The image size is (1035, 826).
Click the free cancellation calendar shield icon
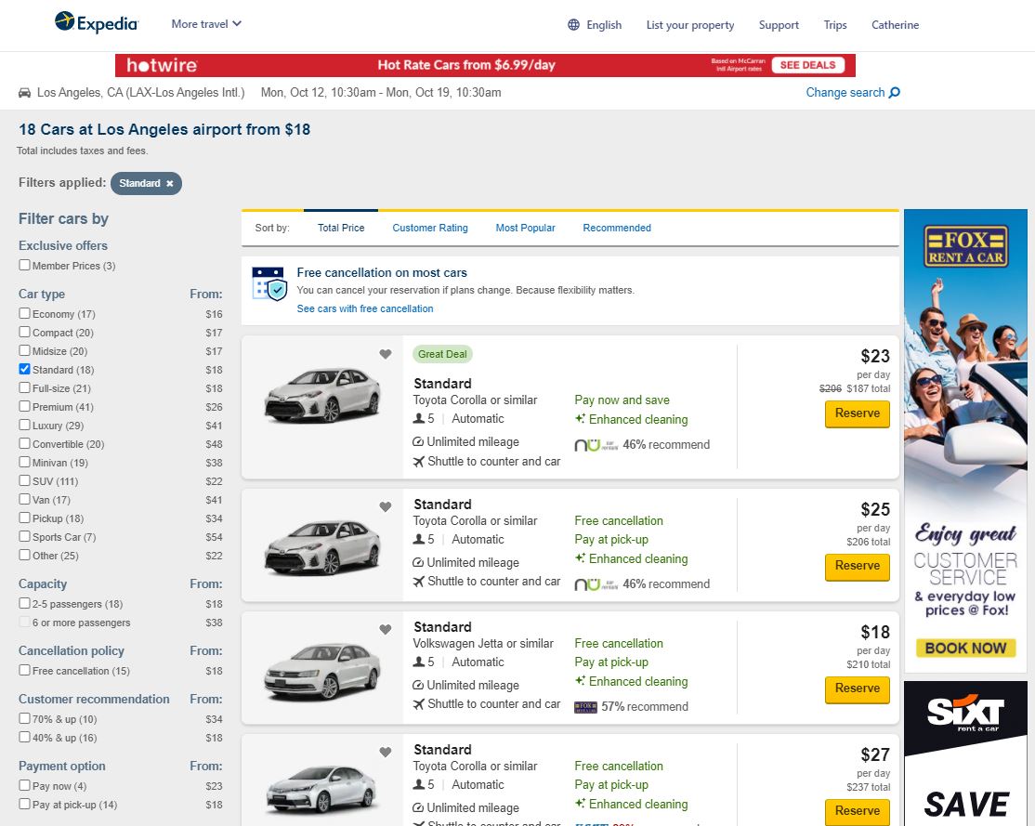269,284
